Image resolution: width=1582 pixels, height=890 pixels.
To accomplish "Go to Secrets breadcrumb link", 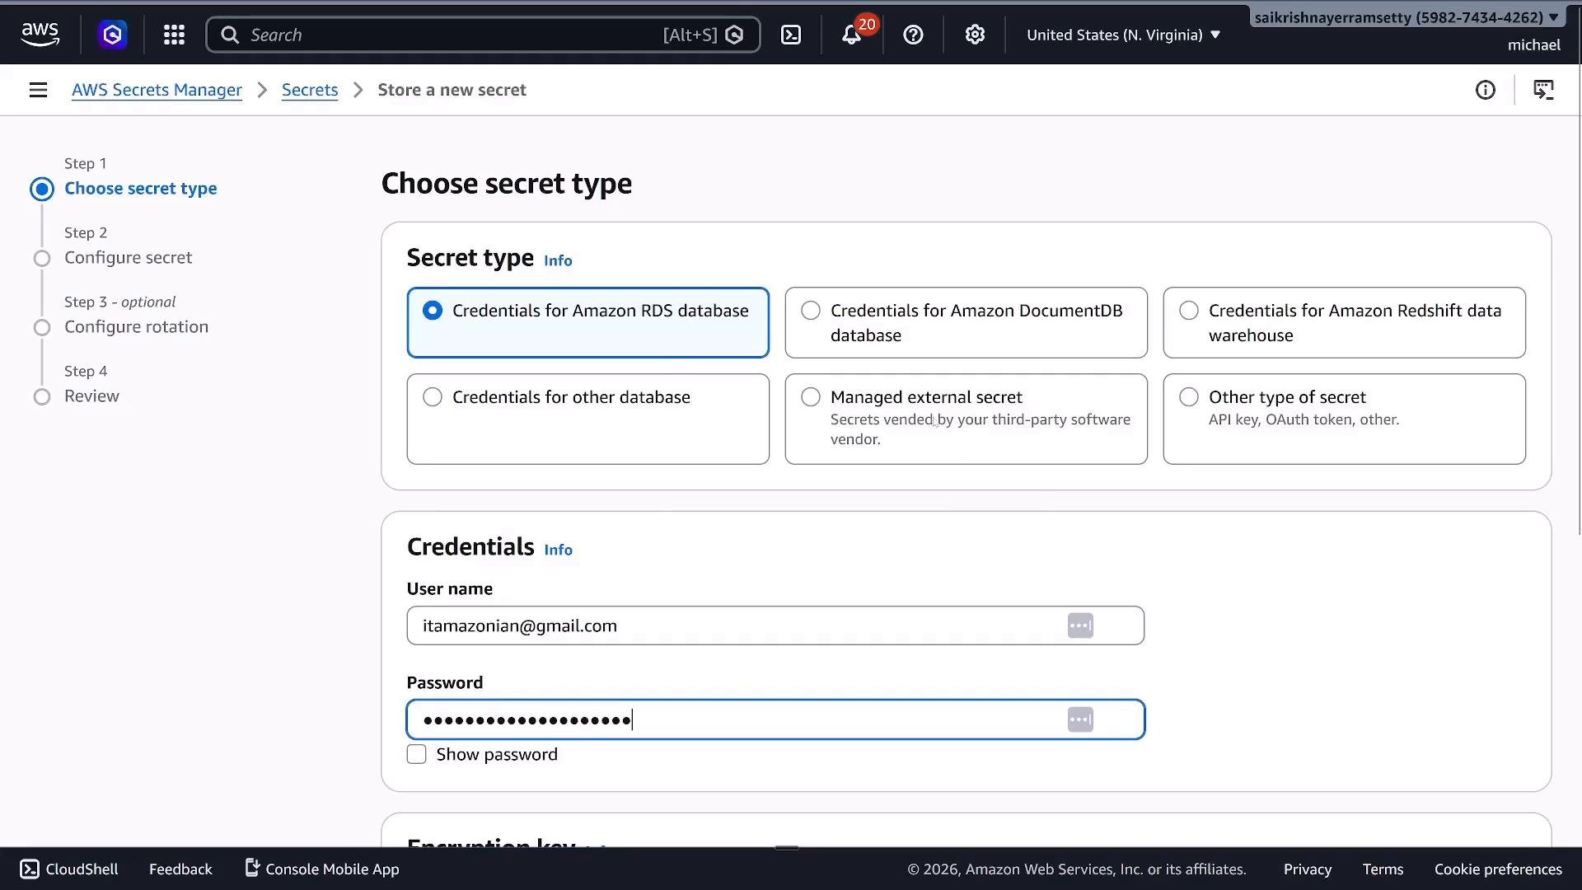I will [310, 90].
